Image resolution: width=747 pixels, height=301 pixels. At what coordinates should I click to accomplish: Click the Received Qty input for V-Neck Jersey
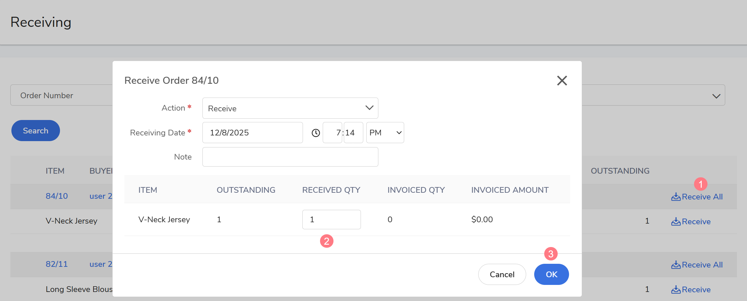pyautogui.click(x=331, y=220)
